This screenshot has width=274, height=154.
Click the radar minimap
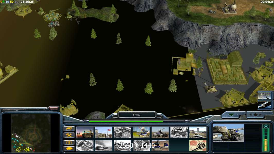pos(31,133)
